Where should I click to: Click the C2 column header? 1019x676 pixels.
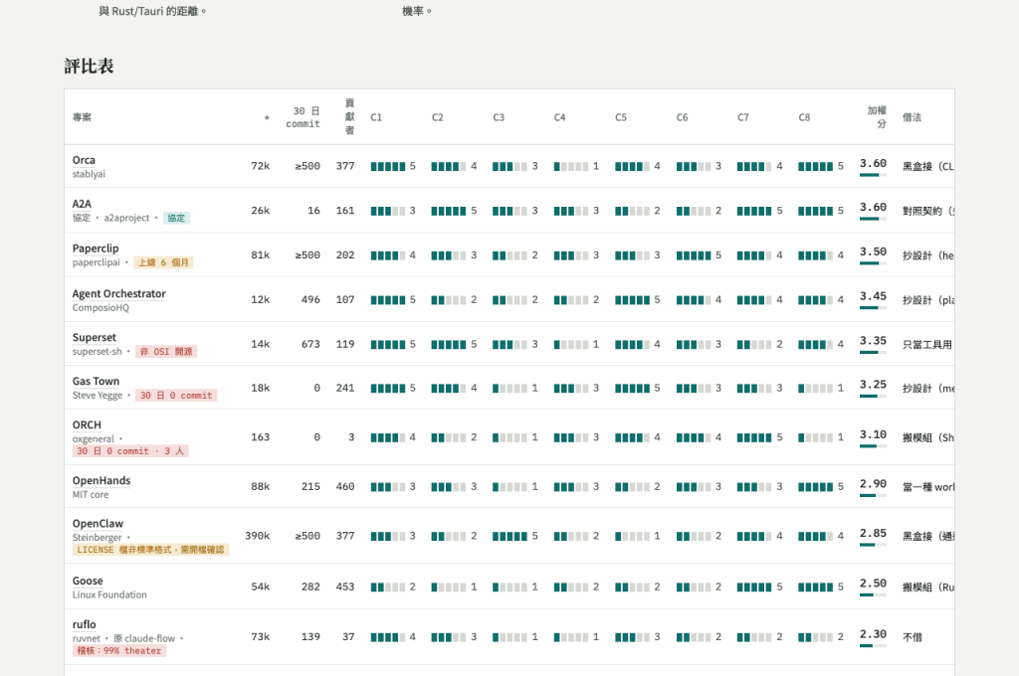pyautogui.click(x=438, y=117)
